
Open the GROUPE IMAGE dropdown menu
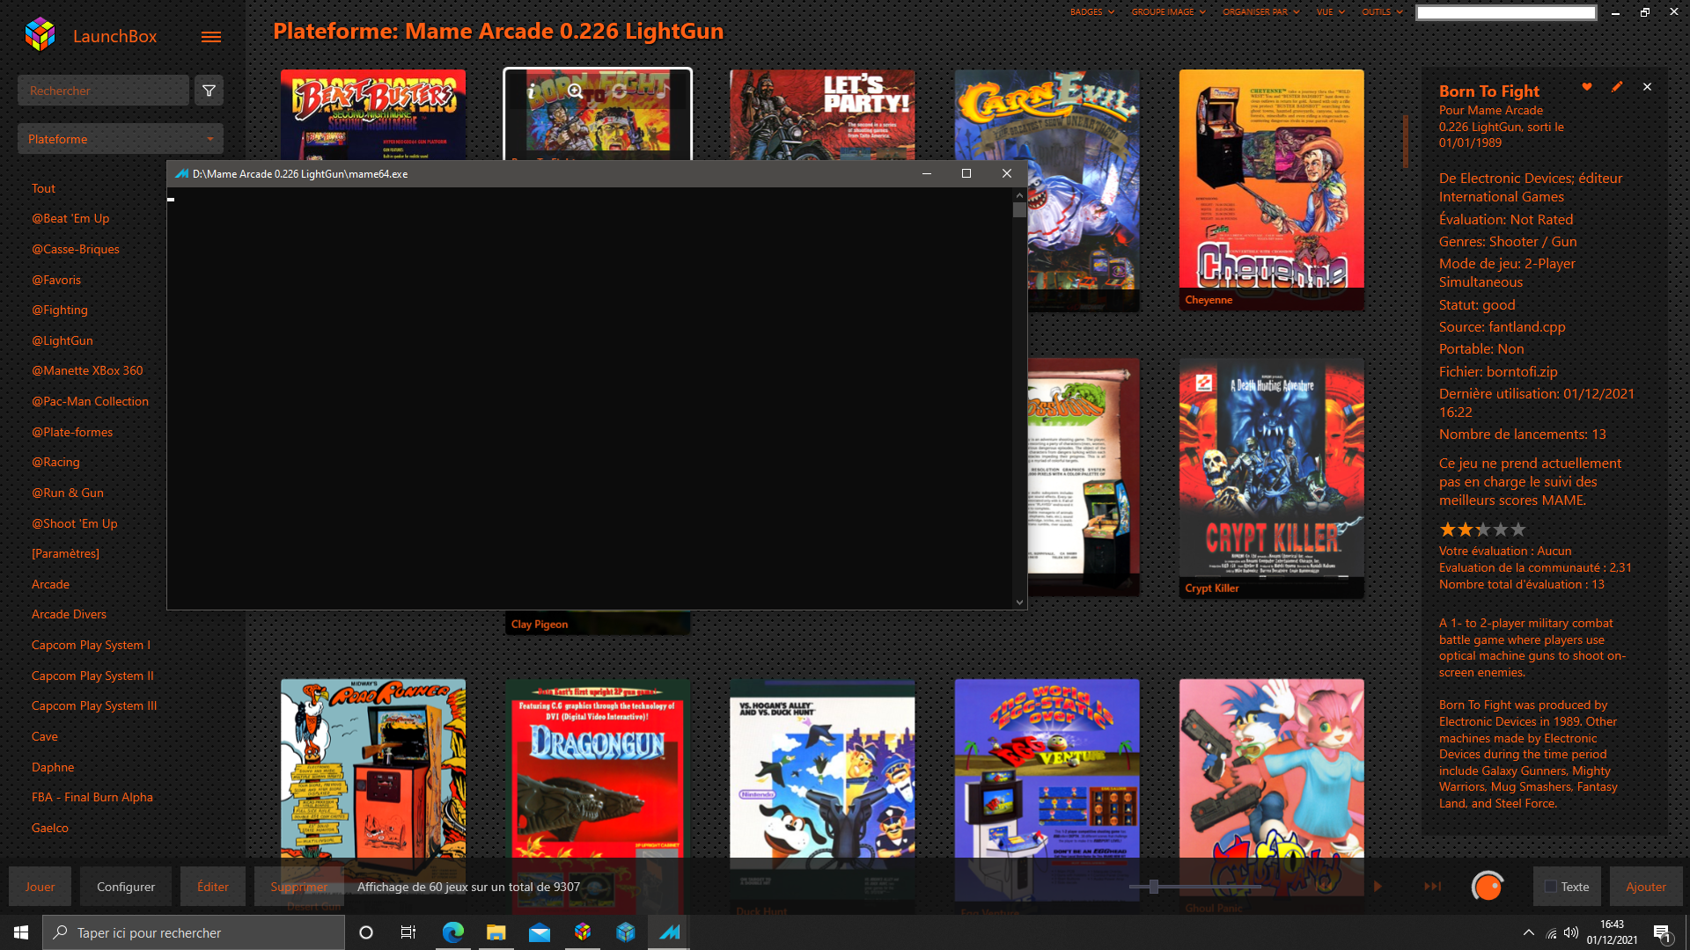(1168, 12)
